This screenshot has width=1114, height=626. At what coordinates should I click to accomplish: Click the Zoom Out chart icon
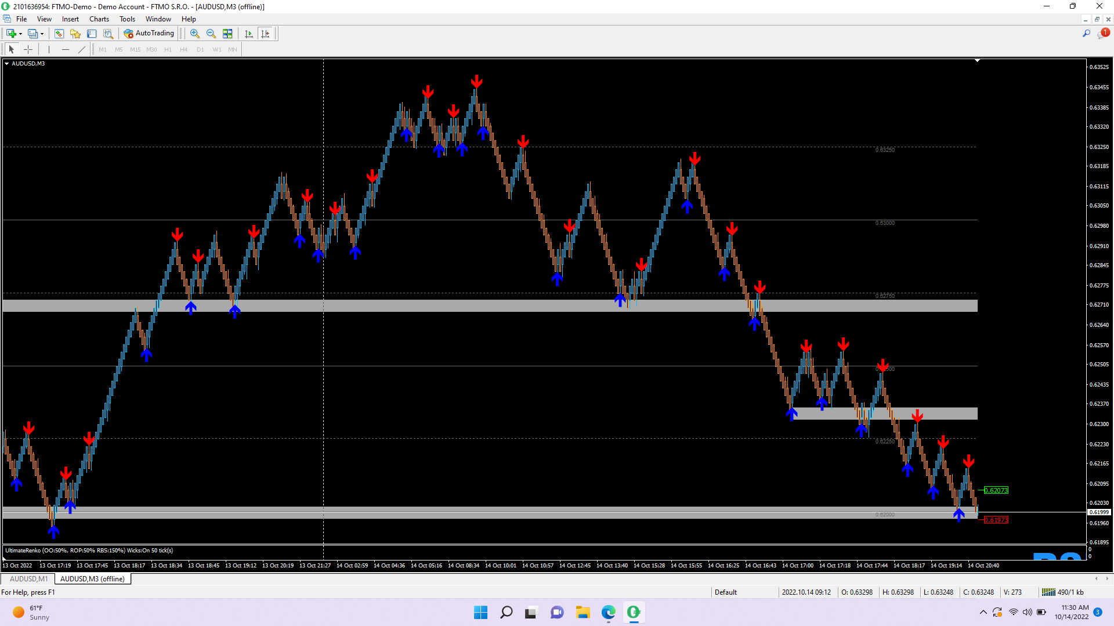[x=211, y=34]
